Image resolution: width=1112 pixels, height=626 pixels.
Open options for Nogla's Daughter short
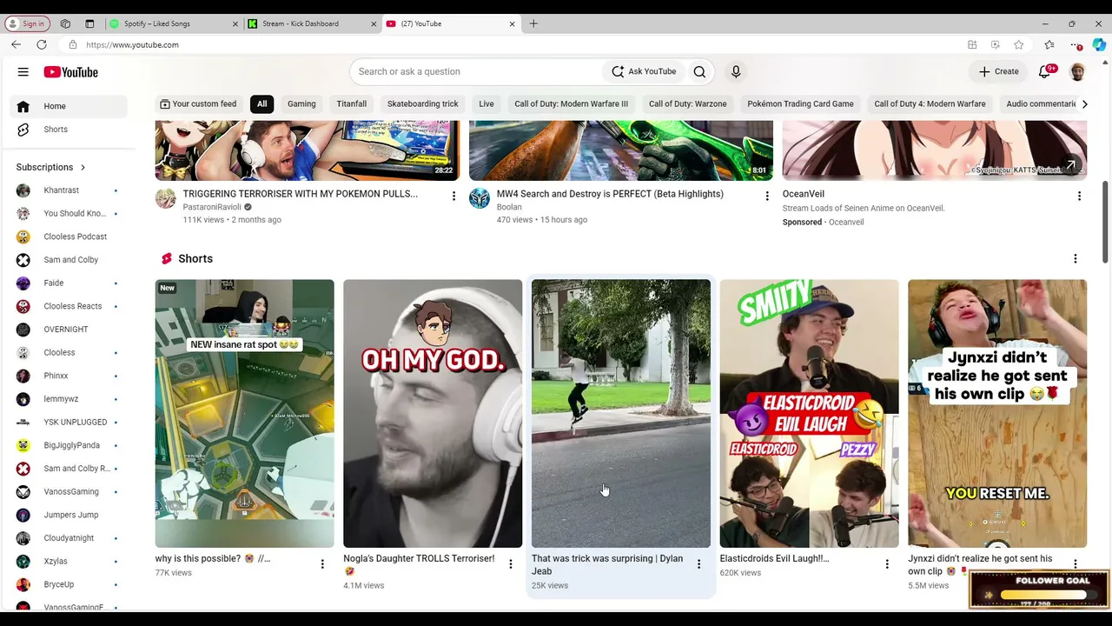click(x=511, y=564)
